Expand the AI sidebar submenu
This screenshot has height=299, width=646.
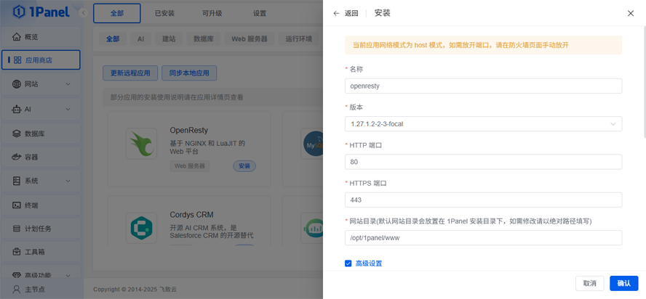click(x=68, y=110)
